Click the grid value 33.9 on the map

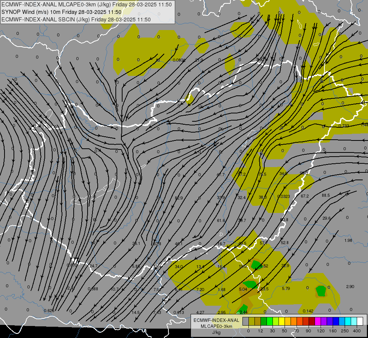pyautogui.click(x=221, y=198)
